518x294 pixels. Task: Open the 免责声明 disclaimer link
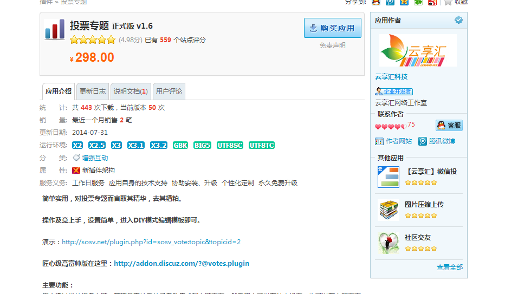click(332, 45)
